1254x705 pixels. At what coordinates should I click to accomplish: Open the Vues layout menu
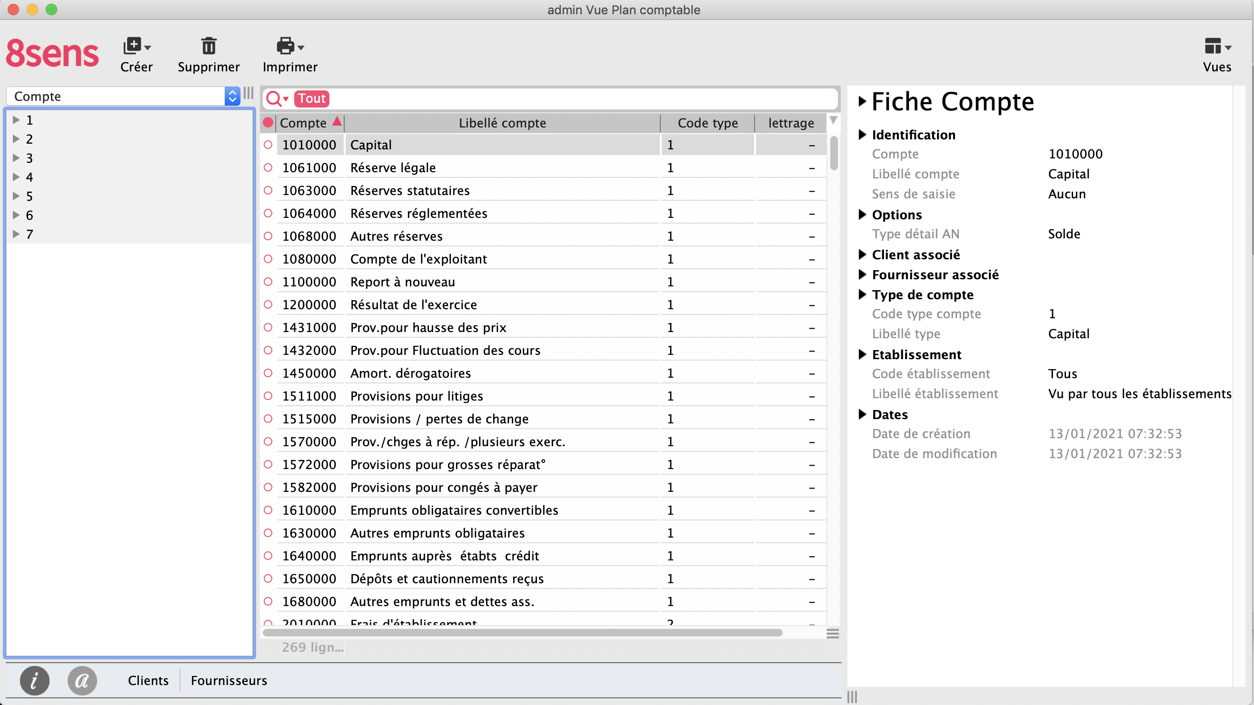[1217, 54]
